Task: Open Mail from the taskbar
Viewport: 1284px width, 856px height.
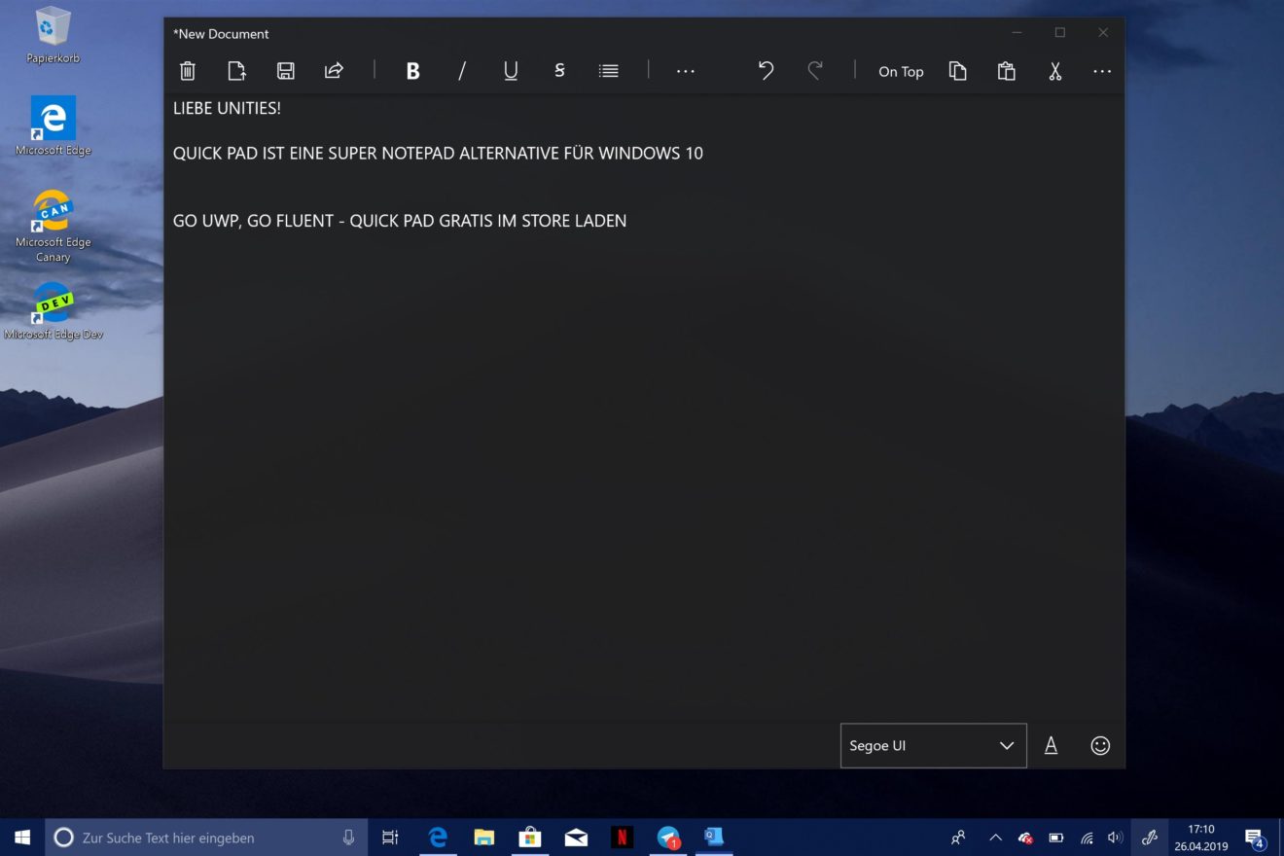Action: click(576, 838)
